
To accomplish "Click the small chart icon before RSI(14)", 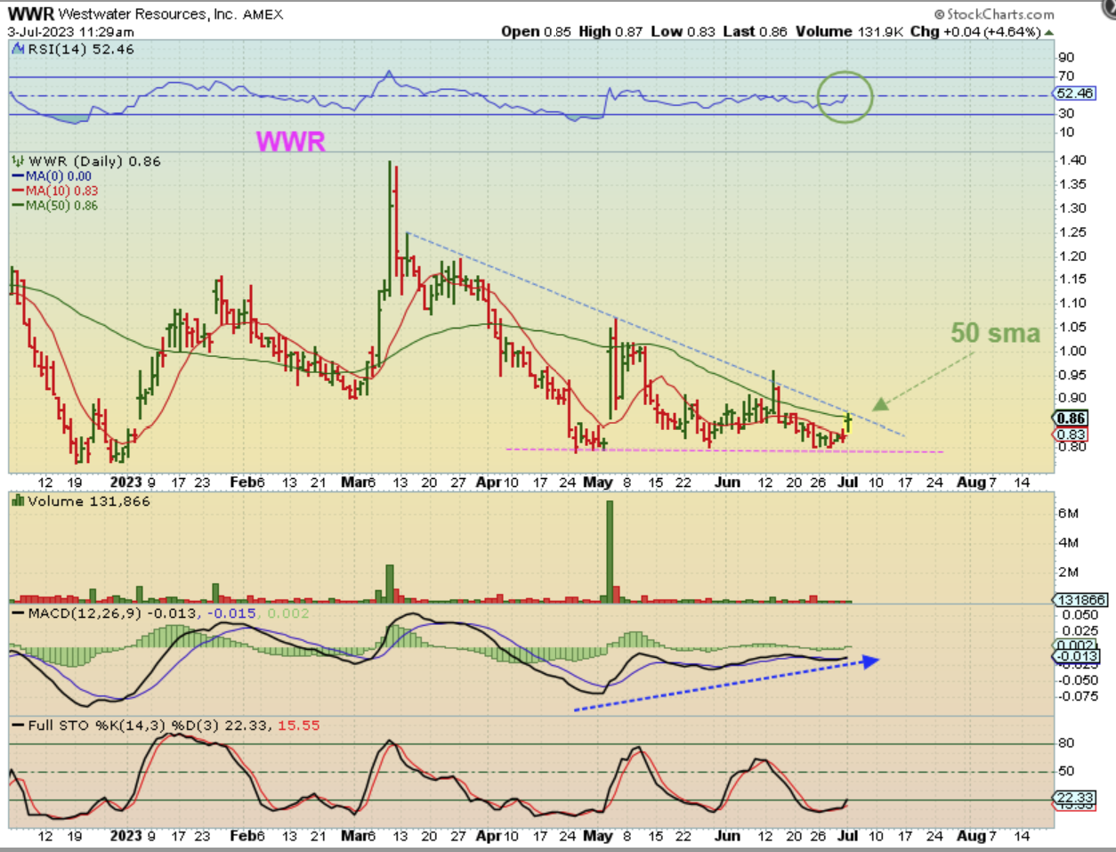I will pos(18,50).
